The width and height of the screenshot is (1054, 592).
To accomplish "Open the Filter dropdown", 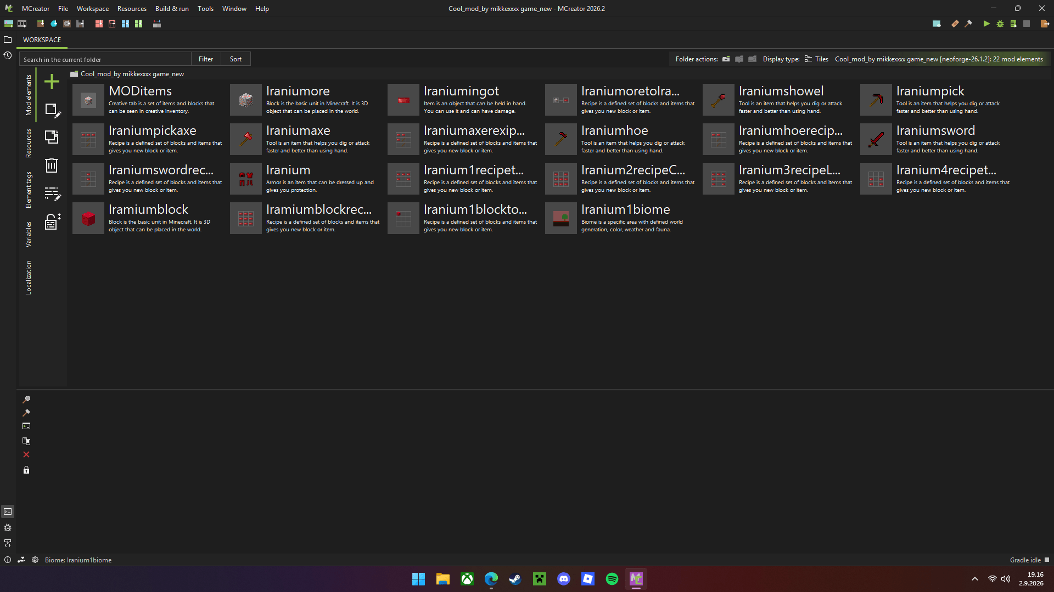I will pos(206,59).
